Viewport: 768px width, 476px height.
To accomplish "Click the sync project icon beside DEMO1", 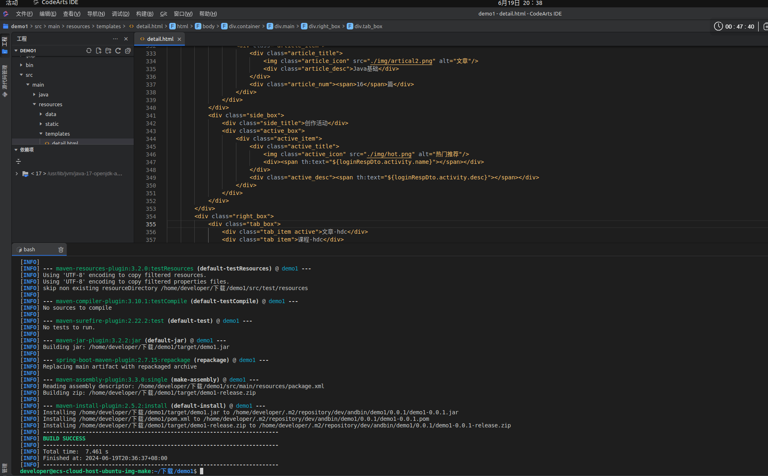I will click(89, 51).
